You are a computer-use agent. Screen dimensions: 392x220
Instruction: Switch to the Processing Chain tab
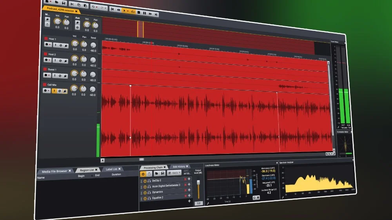154,168
